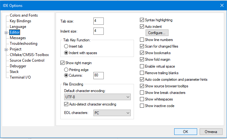227x139 pixels.
Task: Select the Insert tab radio option
Action: (66, 46)
